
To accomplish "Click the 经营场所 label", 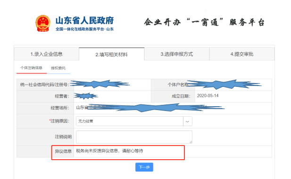I will (x=60, y=108).
